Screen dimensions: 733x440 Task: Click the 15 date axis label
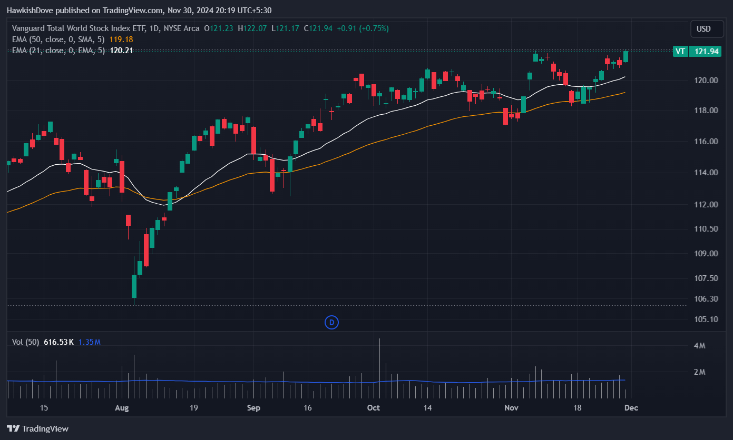click(x=44, y=408)
